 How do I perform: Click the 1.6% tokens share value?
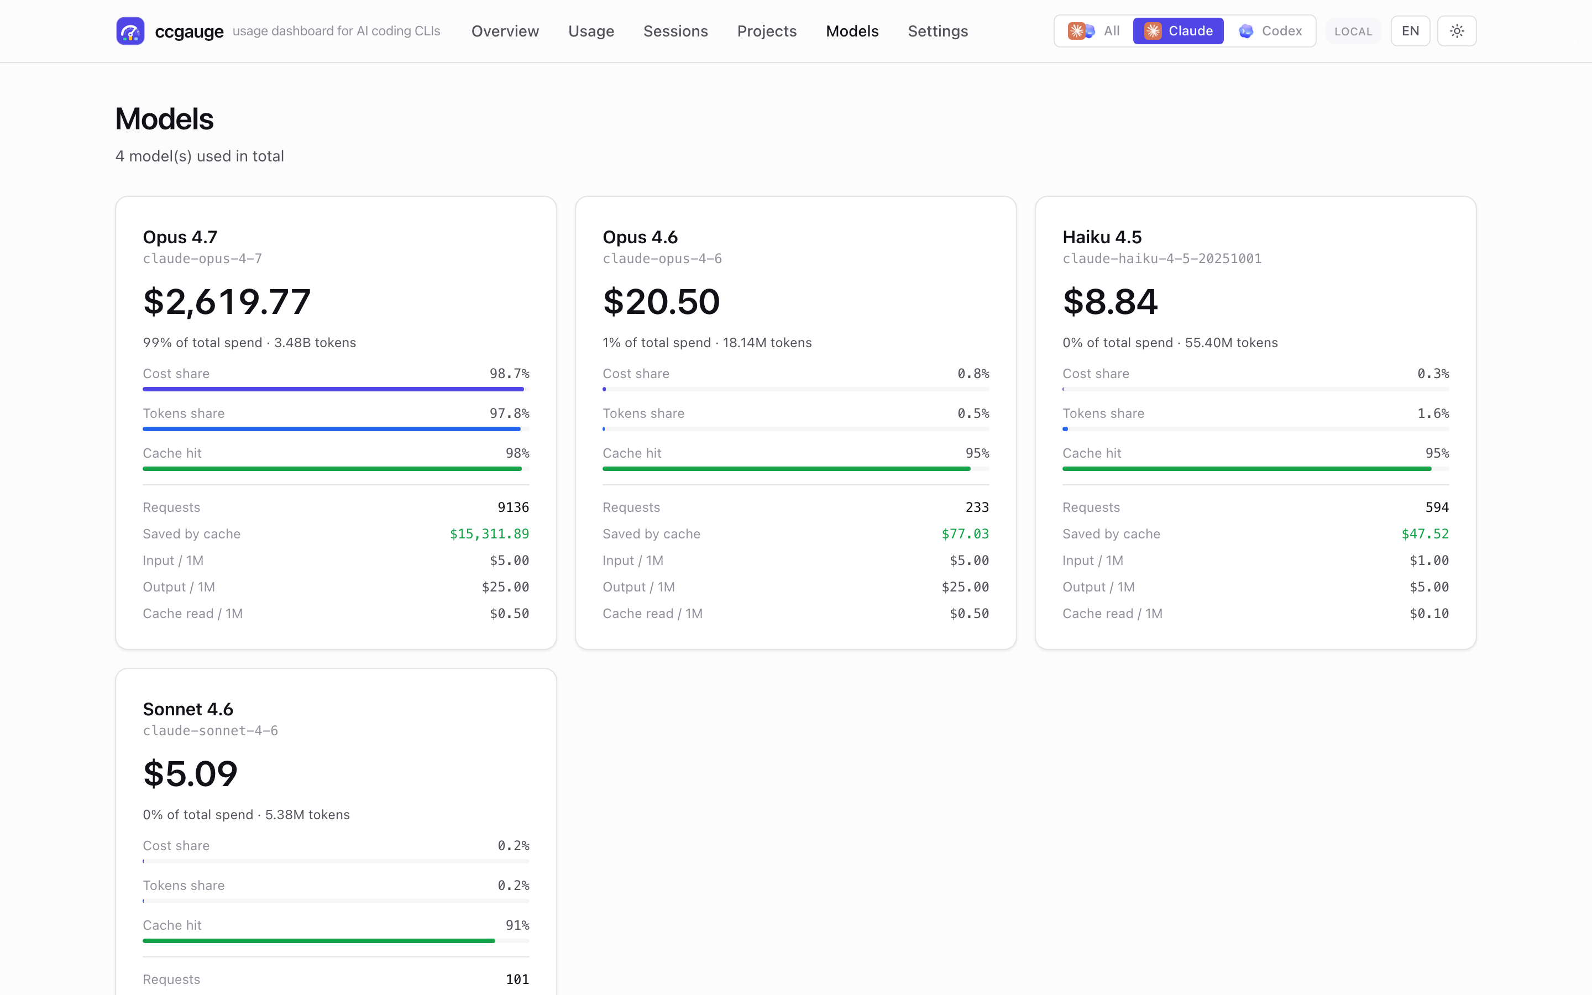coord(1433,413)
